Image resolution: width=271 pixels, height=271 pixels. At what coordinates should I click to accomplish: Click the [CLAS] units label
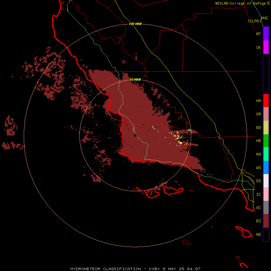click(254, 21)
